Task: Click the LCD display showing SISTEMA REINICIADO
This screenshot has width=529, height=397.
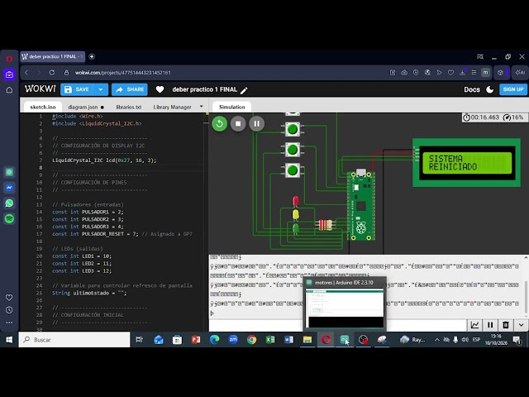Action: tap(466, 163)
